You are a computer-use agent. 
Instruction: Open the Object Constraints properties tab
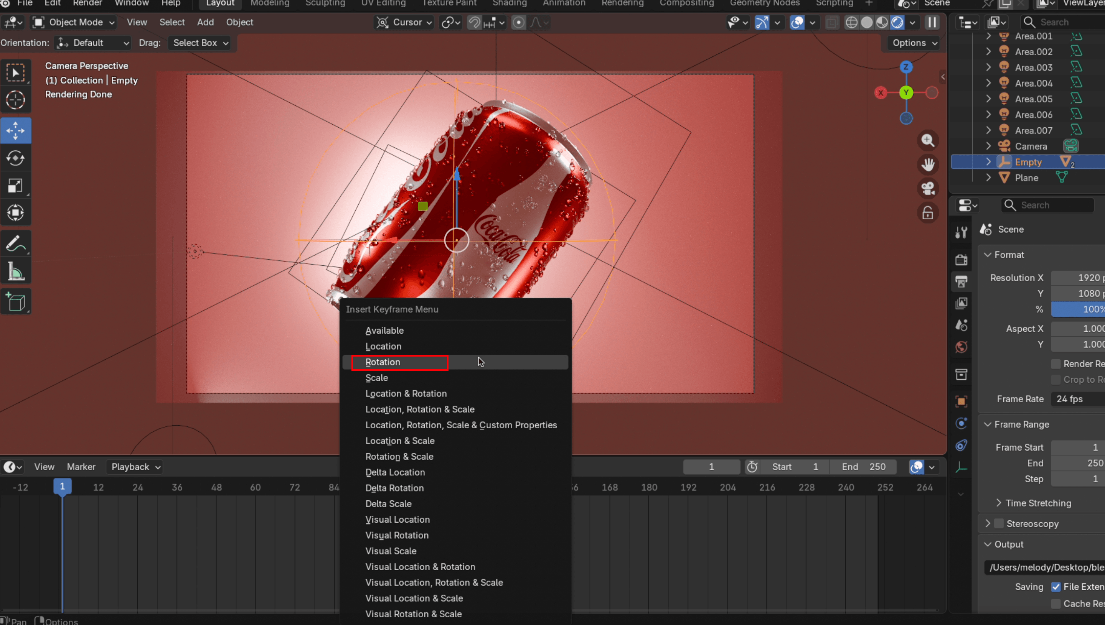(961, 445)
